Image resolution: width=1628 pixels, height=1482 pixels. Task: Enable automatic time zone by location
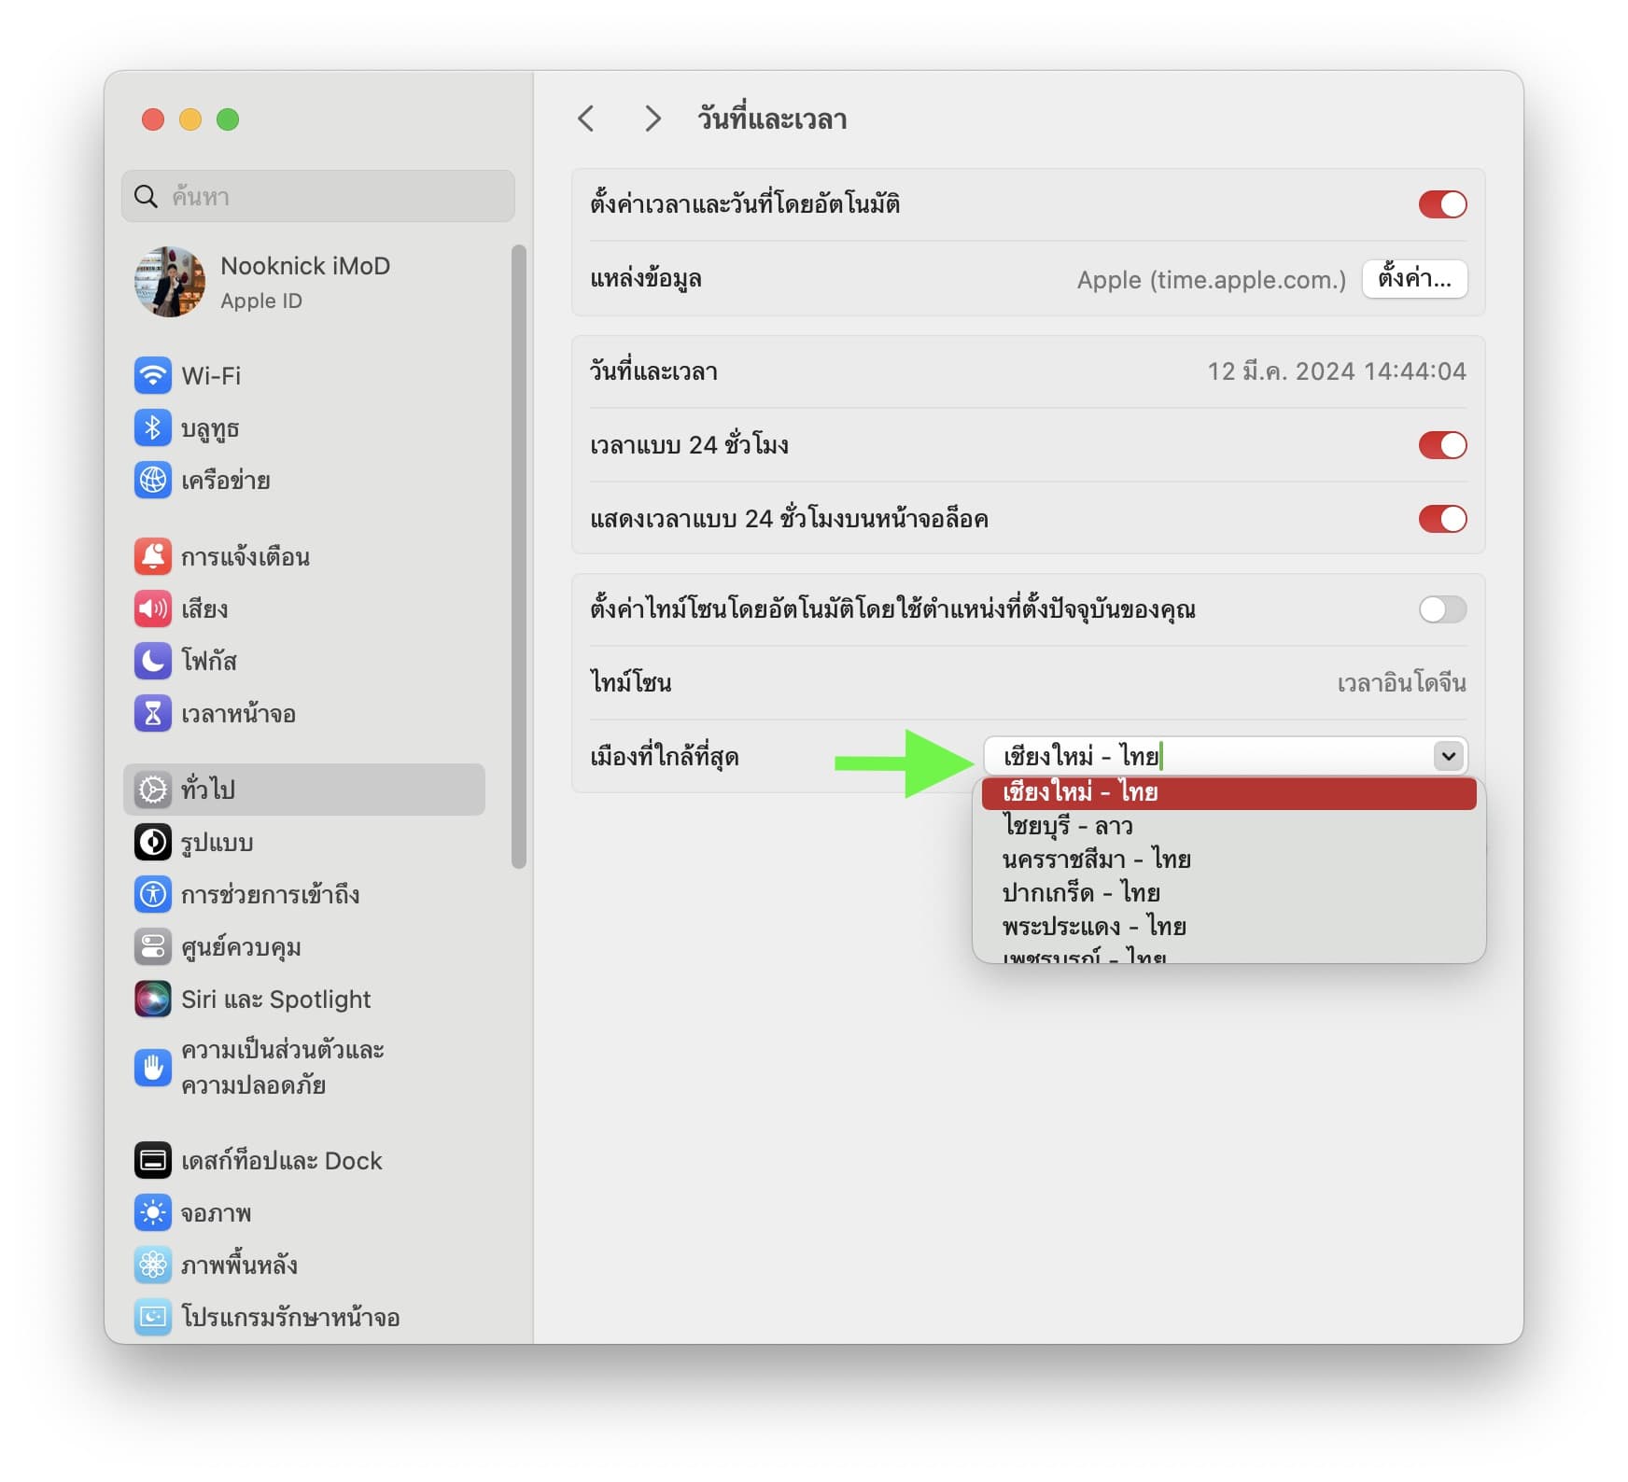pyautogui.click(x=1441, y=609)
